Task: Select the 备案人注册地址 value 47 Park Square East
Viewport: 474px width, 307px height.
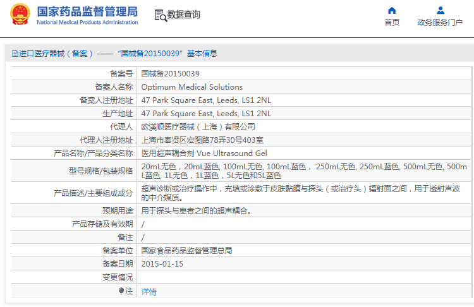Action: pyautogui.click(x=206, y=100)
